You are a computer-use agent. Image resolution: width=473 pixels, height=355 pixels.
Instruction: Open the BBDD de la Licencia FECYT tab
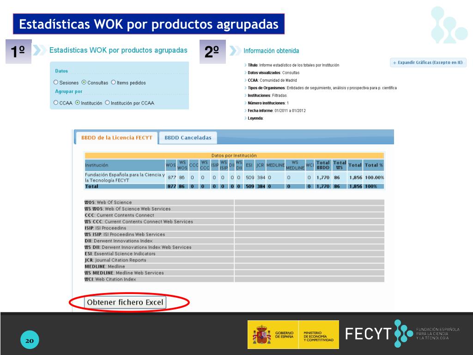pos(117,138)
